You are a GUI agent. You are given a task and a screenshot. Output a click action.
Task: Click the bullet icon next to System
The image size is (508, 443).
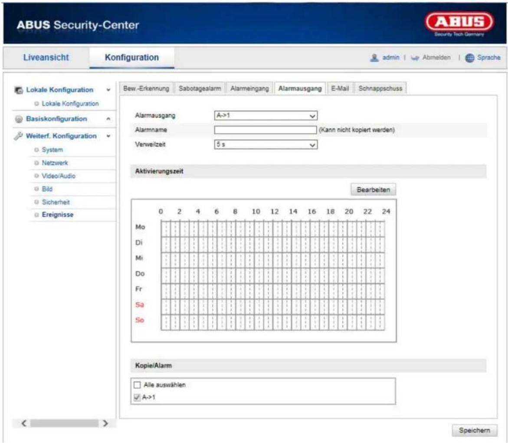pos(36,150)
